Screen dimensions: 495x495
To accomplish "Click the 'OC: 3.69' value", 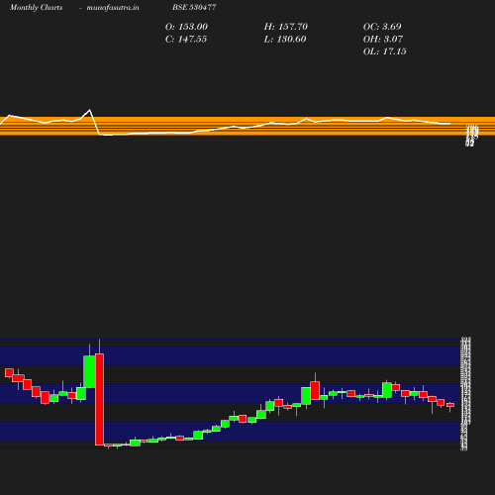I will tap(382, 27).
